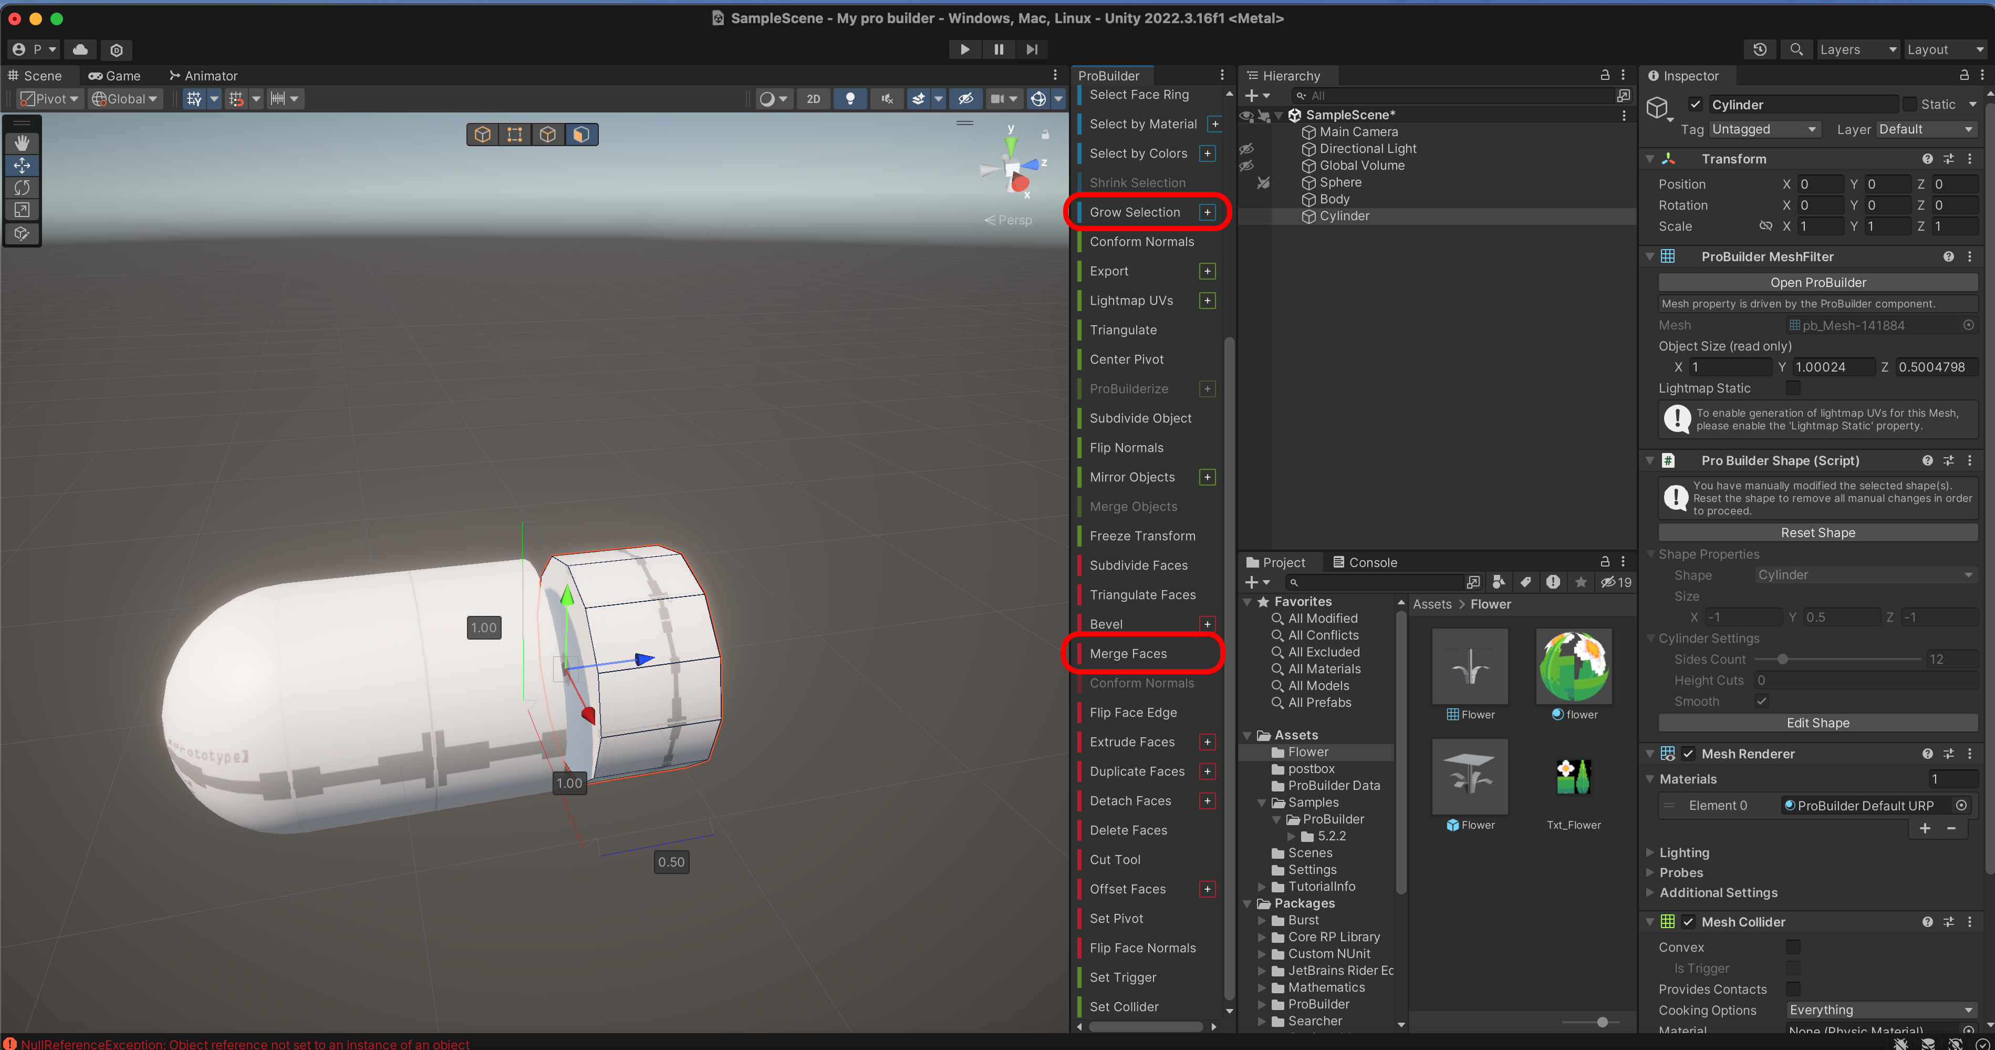Switch to the Game tab

click(x=115, y=76)
